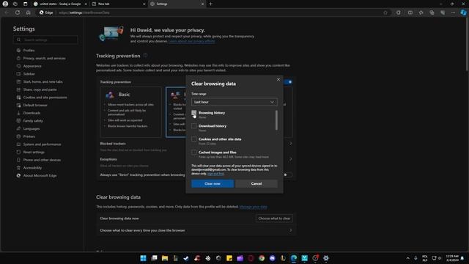
Task: Open Privacy, search, and services
Action: 44,58
